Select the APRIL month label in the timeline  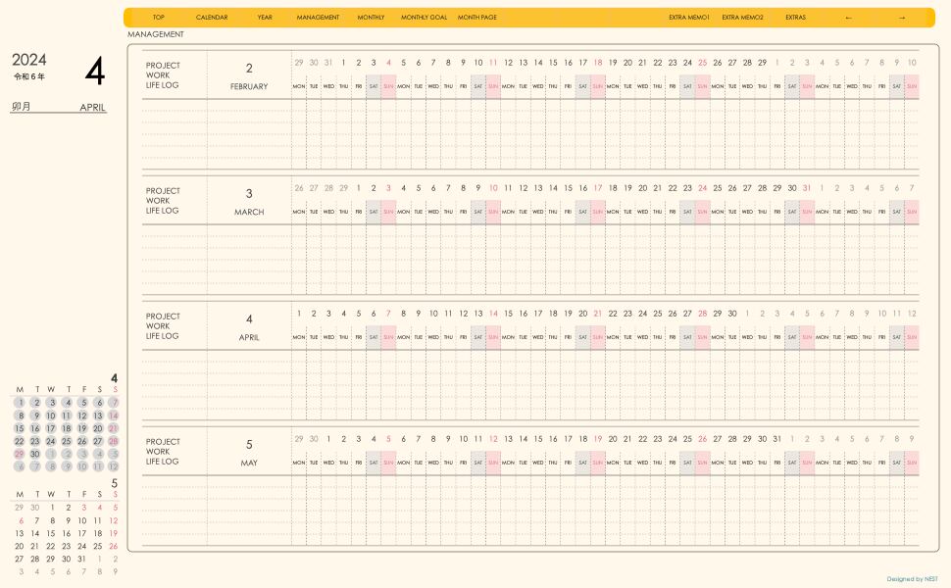pos(249,337)
